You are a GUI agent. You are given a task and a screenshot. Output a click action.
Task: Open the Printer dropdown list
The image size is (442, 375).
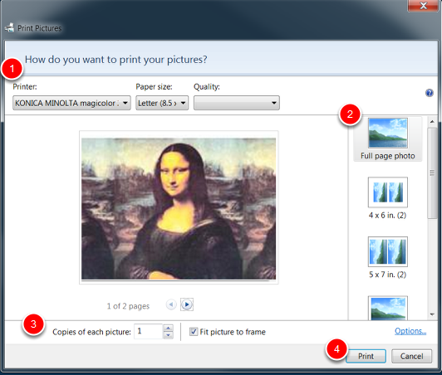coord(71,103)
